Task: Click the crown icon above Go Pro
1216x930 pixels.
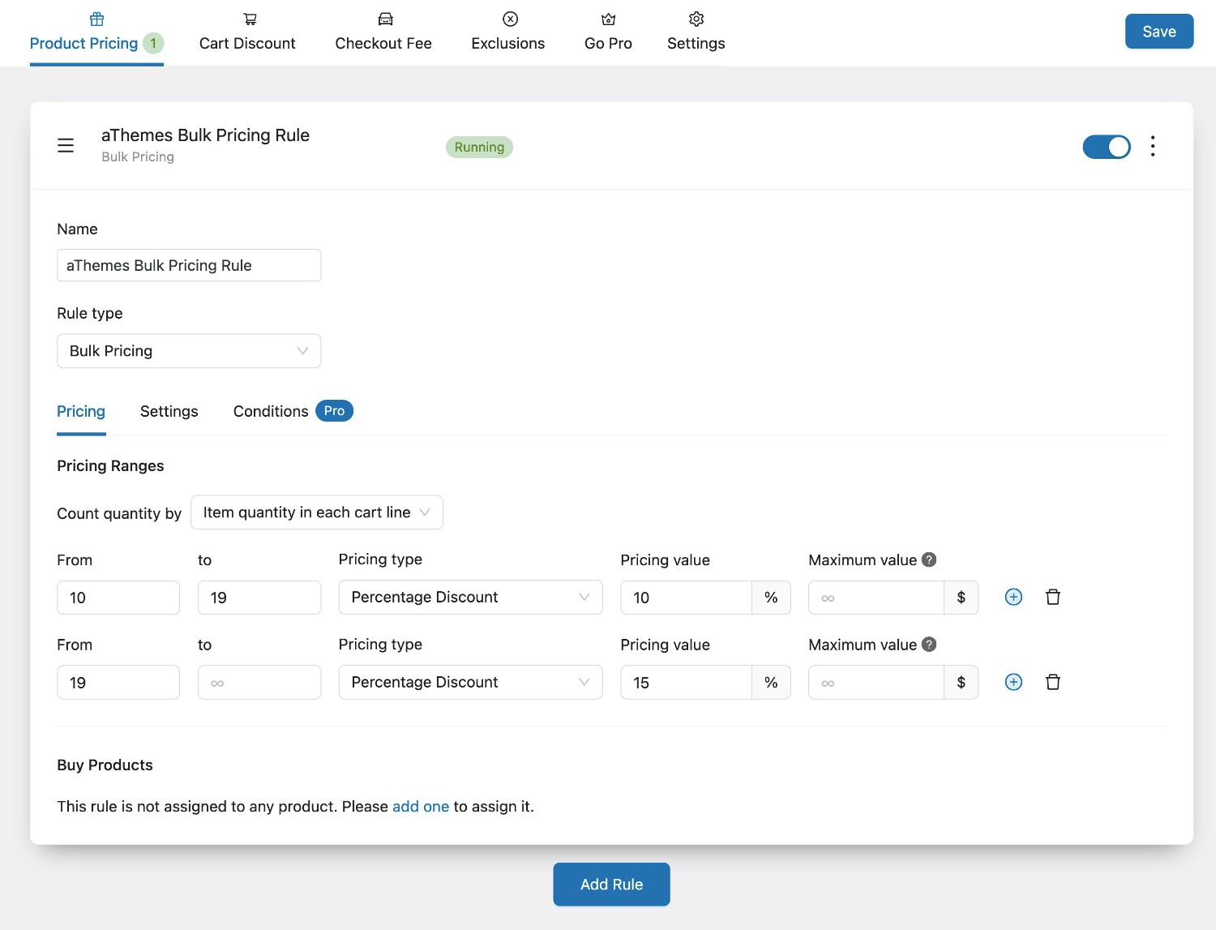Action: coord(609,19)
